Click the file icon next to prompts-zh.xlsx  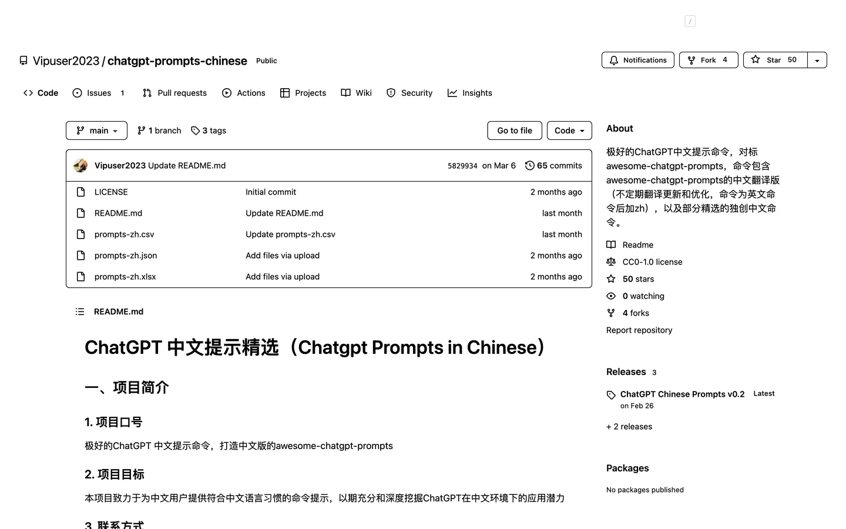click(81, 277)
